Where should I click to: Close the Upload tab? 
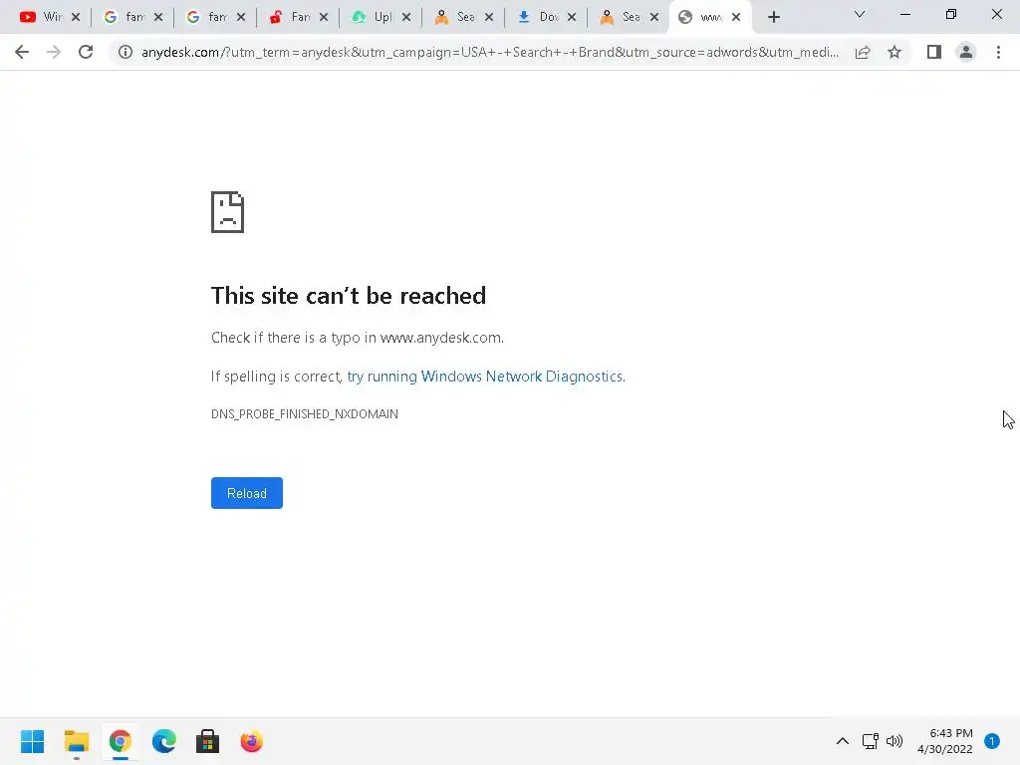pos(406,17)
